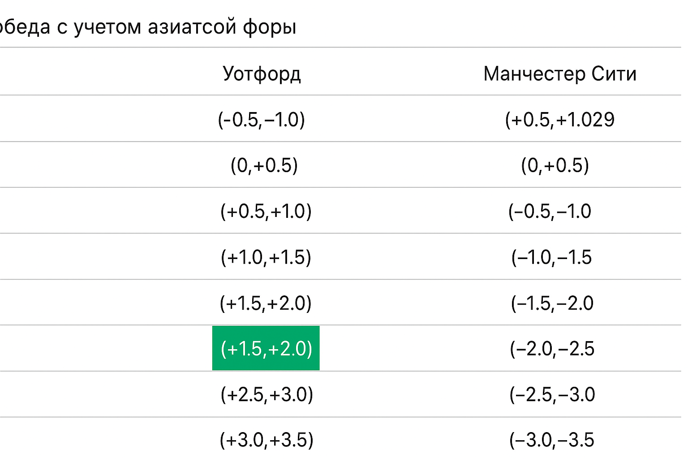Select Watford handicap (-0.5,-1.0)
Image resolution: width=688 pixels, height=459 pixels.
coord(262,120)
